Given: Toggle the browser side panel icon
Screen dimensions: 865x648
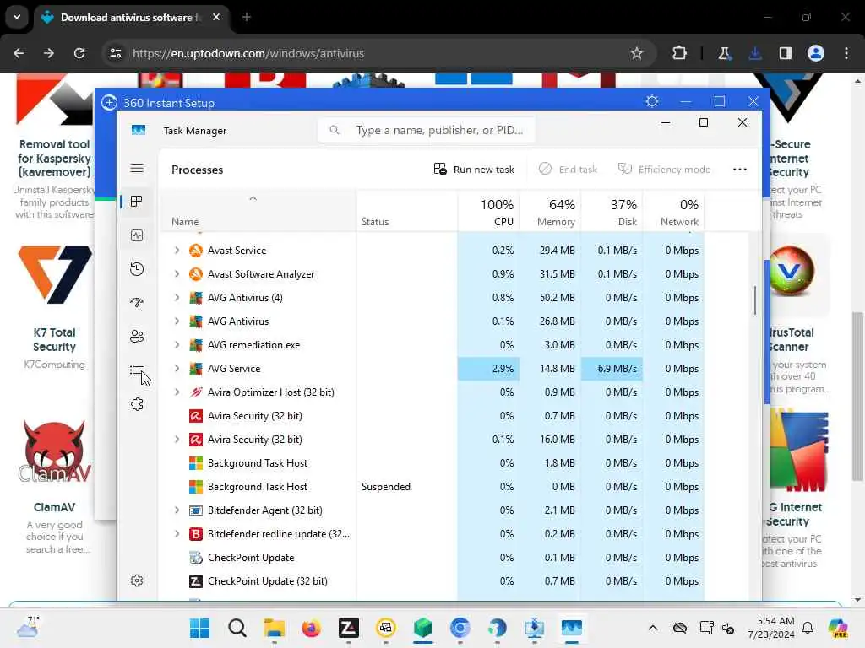Looking at the screenshot, I should click(786, 53).
